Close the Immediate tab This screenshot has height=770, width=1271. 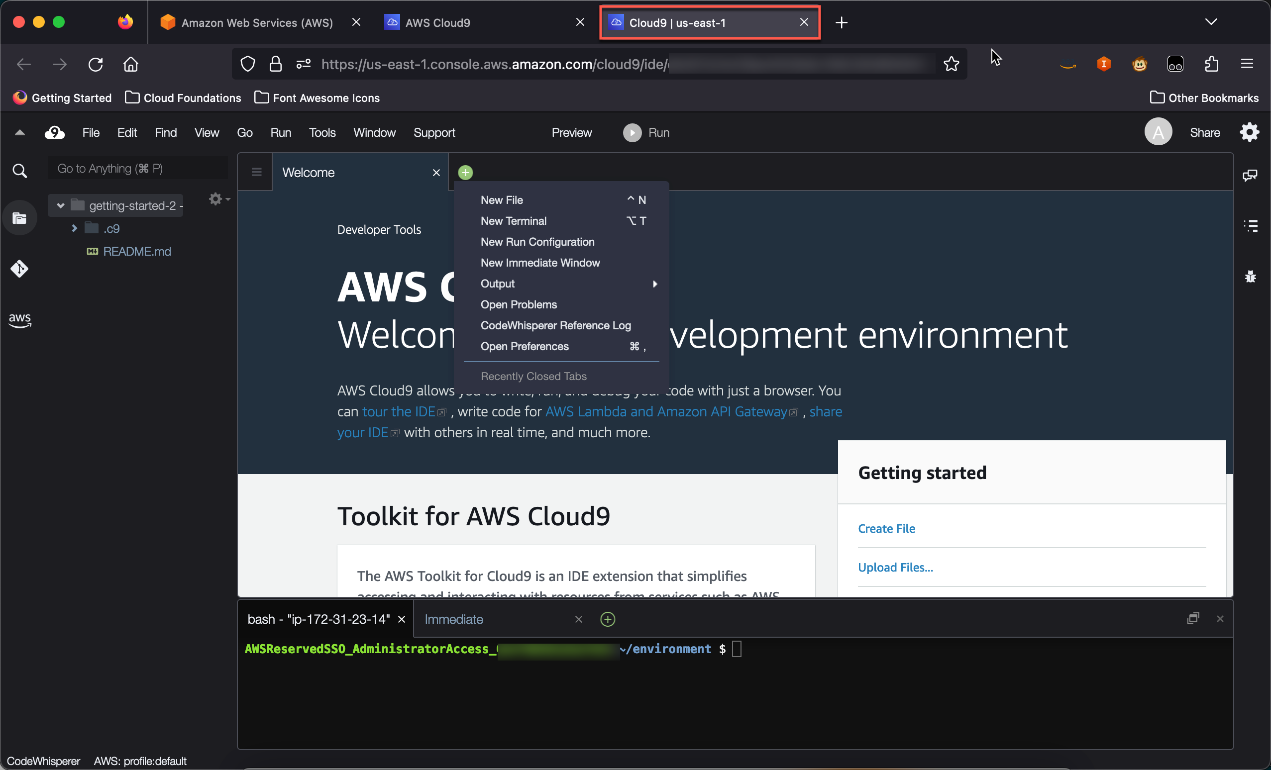pyautogui.click(x=579, y=619)
